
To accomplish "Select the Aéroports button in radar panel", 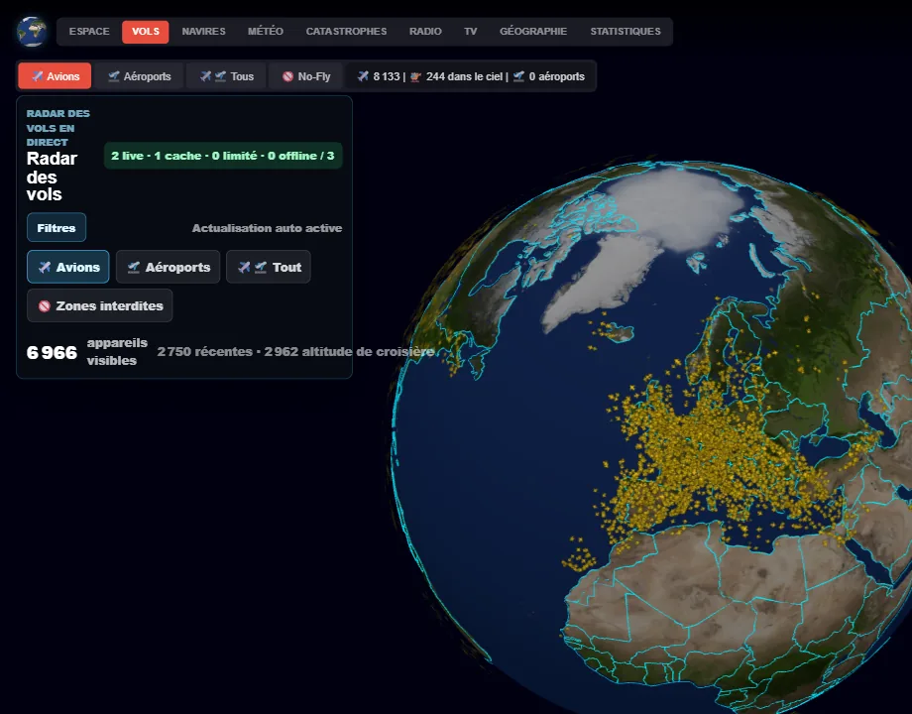I will click(x=169, y=267).
